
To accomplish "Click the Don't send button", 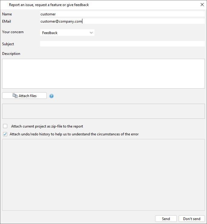I will coord(192,219).
